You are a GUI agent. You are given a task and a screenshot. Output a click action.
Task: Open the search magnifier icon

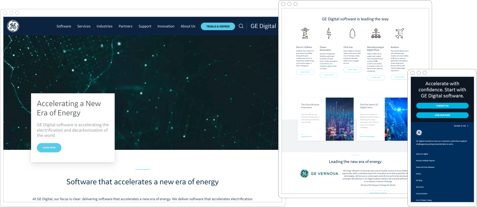click(241, 26)
